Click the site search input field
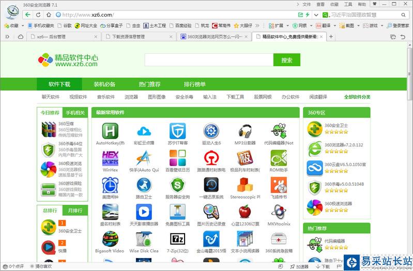Screen dimensions: 413x271 click(209, 60)
